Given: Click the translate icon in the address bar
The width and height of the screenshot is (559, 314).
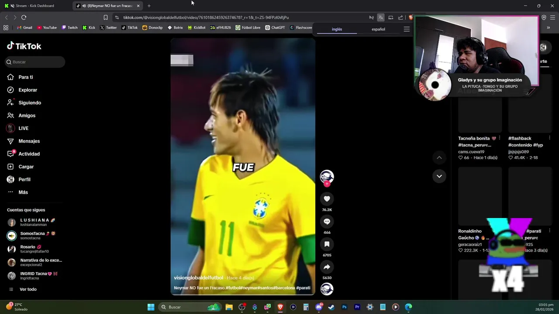Looking at the screenshot, I should coord(381,17).
